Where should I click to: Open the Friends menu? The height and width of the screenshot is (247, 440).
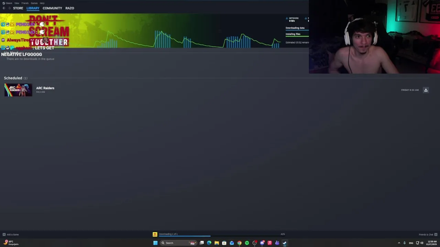click(x=25, y=3)
